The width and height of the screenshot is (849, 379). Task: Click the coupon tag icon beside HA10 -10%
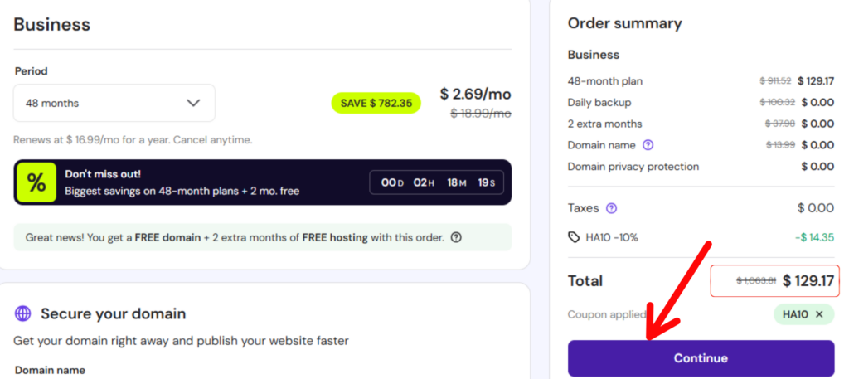click(x=574, y=237)
